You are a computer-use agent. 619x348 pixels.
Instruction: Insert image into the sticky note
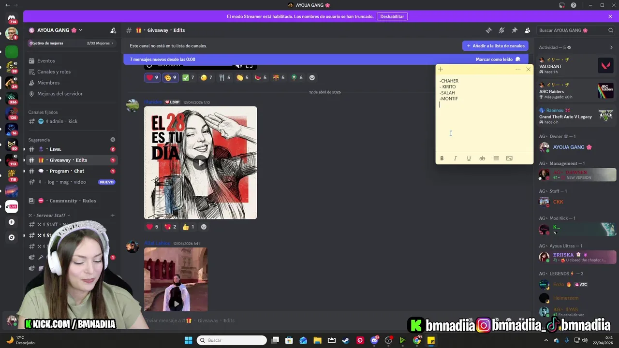pos(509,158)
